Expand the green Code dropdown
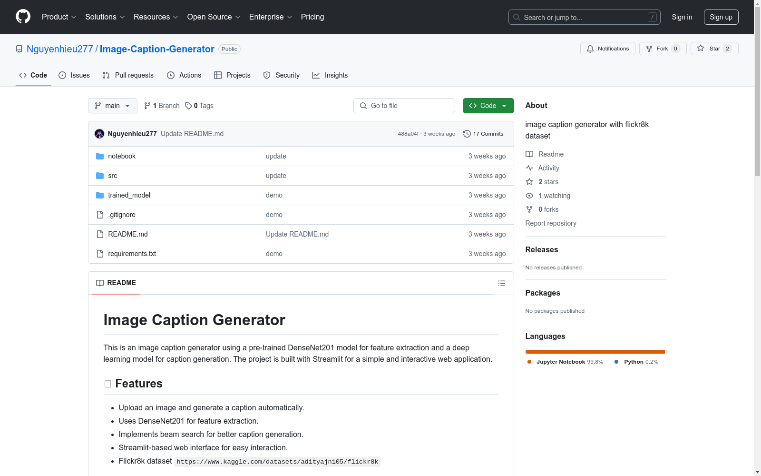 click(x=488, y=106)
